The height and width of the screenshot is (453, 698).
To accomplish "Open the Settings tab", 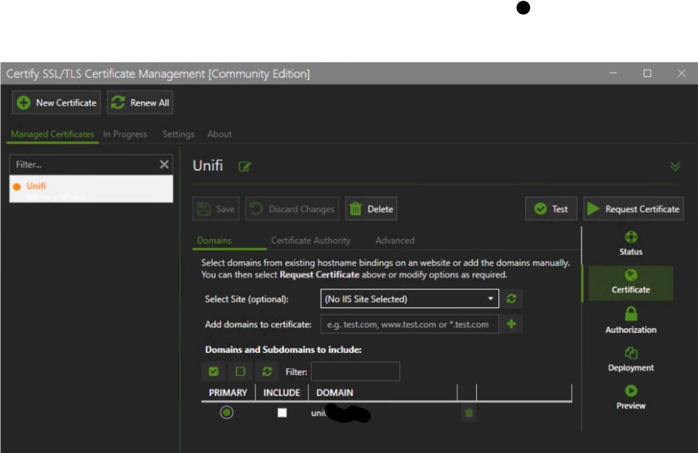I will click(x=178, y=134).
